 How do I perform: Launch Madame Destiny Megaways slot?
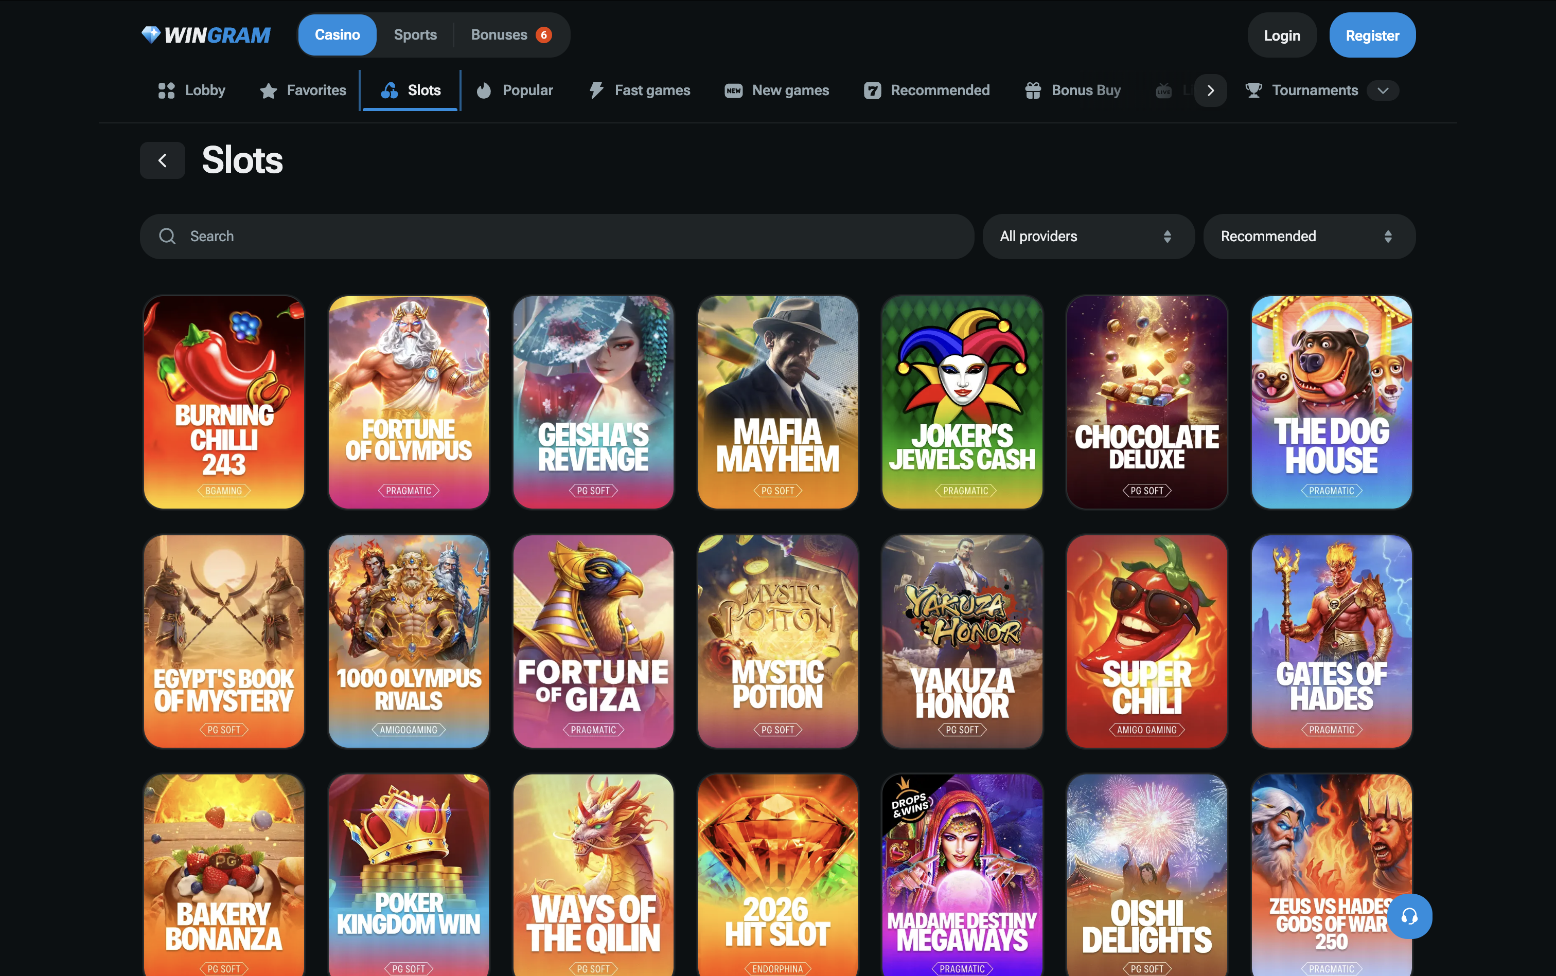962,875
